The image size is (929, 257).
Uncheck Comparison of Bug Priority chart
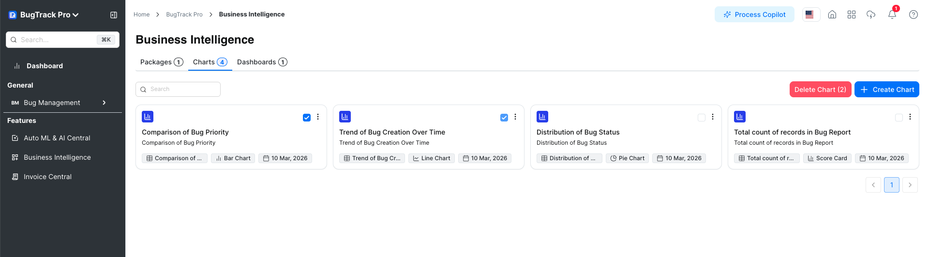point(306,118)
